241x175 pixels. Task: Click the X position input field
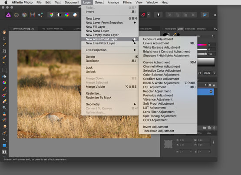click(185, 140)
